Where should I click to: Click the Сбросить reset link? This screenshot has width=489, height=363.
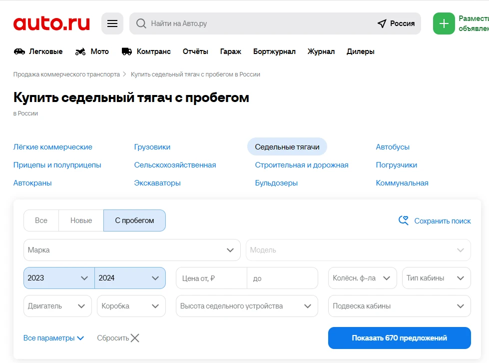tap(113, 338)
